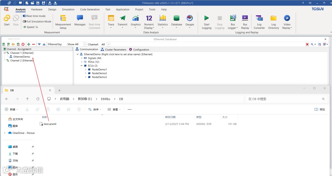Open the Statistics tool

[163, 21]
